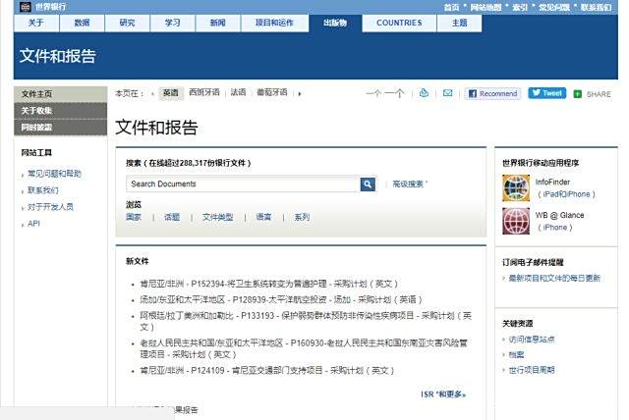Click the ISR 和更多 link
This screenshot has height=420, width=629.
[x=443, y=394]
